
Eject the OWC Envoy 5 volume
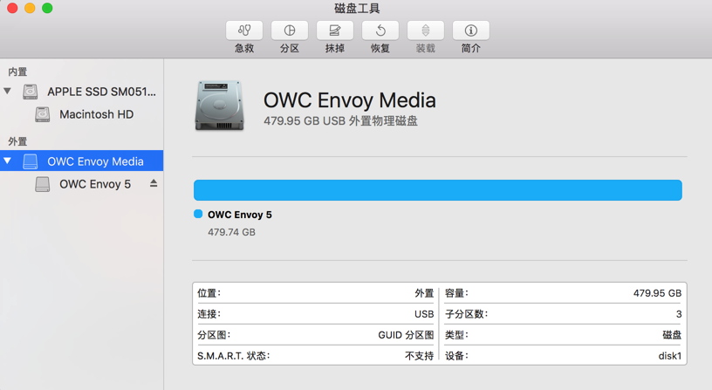coord(154,183)
